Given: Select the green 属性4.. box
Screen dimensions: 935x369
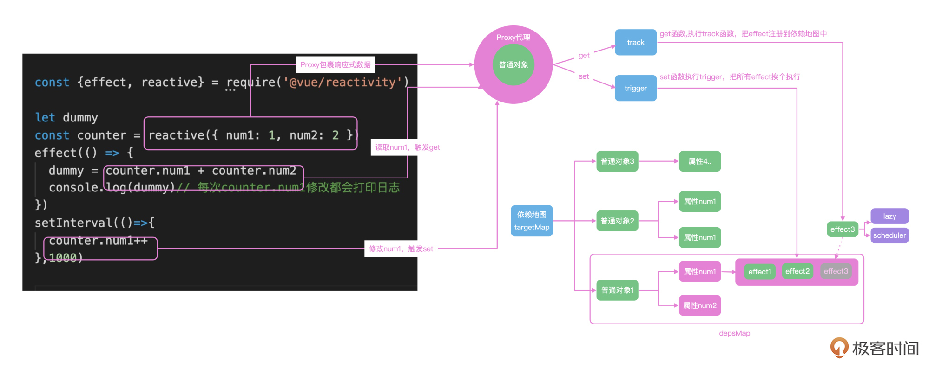Looking at the screenshot, I should click(x=700, y=161).
